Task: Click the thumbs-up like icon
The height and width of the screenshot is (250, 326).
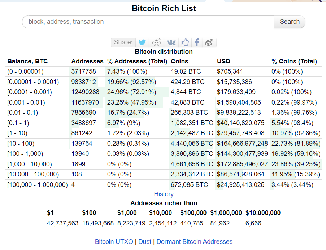Action: (185, 43)
